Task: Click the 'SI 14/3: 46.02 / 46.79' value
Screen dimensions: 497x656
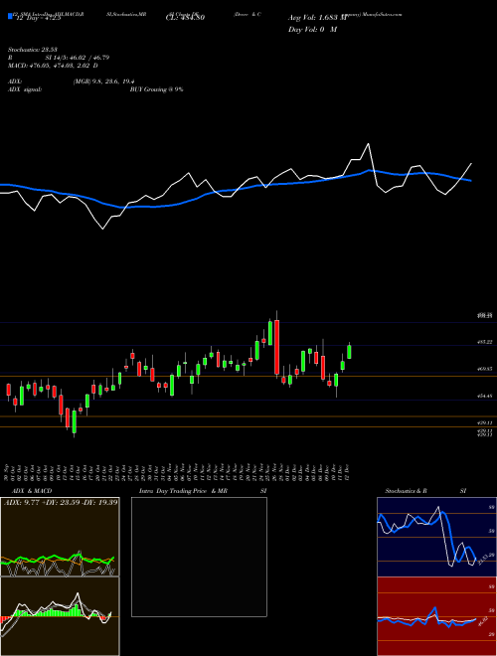Action: coord(78,58)
